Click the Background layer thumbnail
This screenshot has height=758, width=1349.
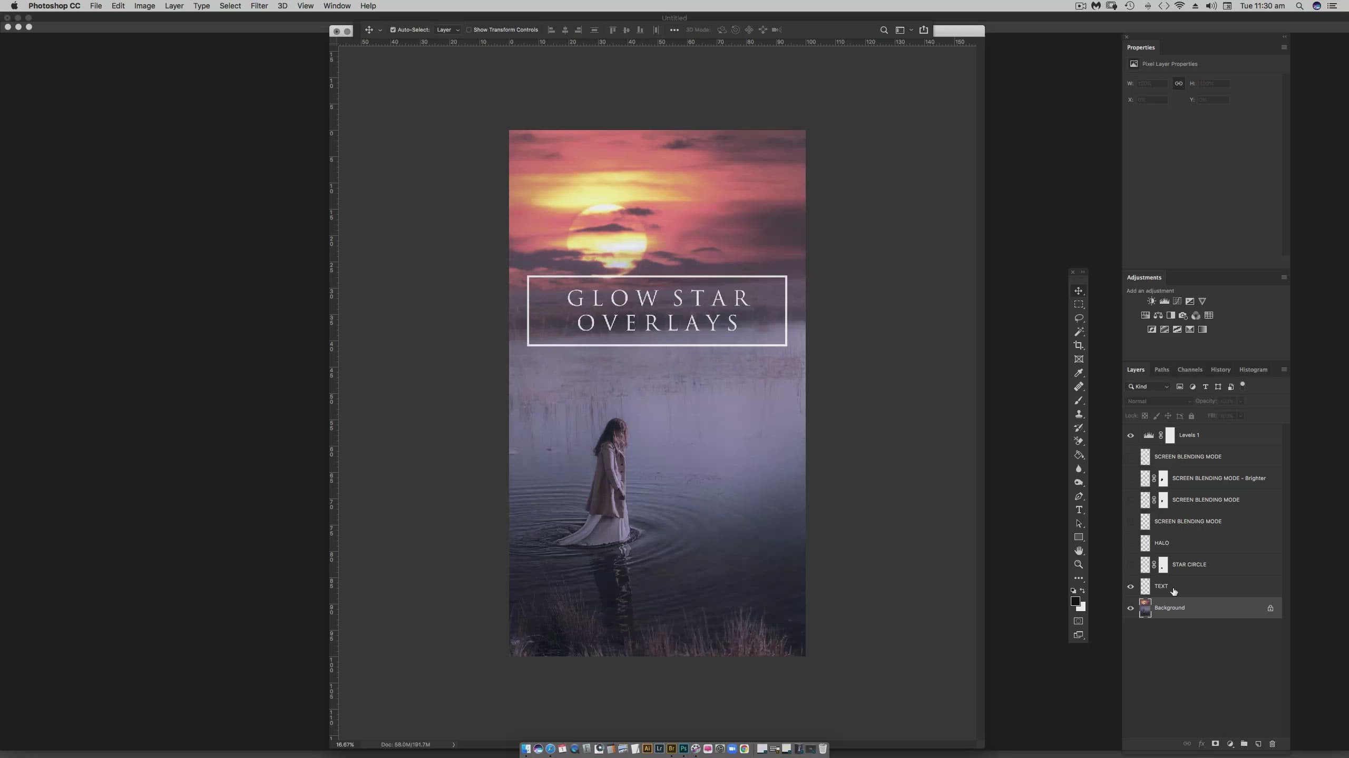1146,607
